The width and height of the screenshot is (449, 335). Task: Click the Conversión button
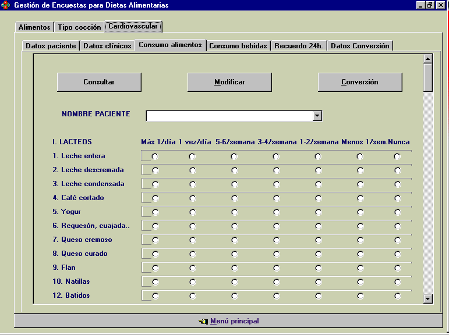tap(360, 82)
